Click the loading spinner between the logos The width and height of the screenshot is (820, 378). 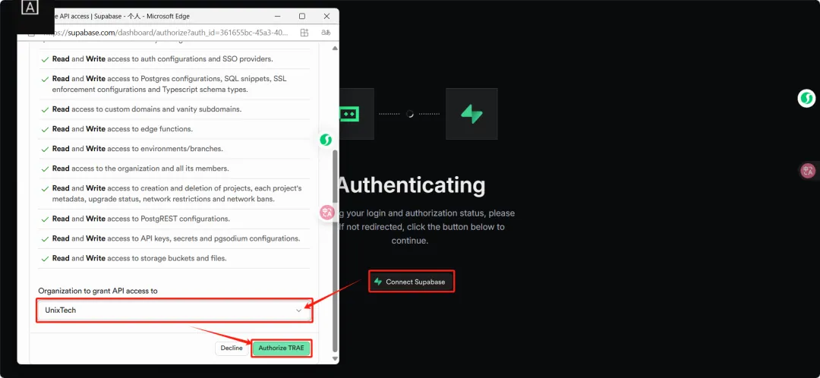click(x=409, y=113)
